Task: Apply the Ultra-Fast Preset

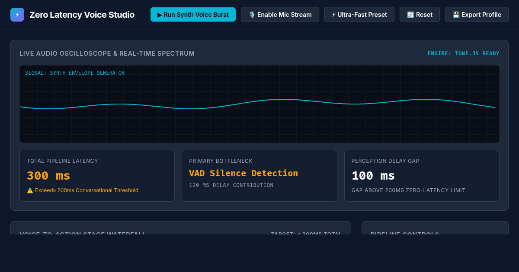Action: tap(359, 15)
